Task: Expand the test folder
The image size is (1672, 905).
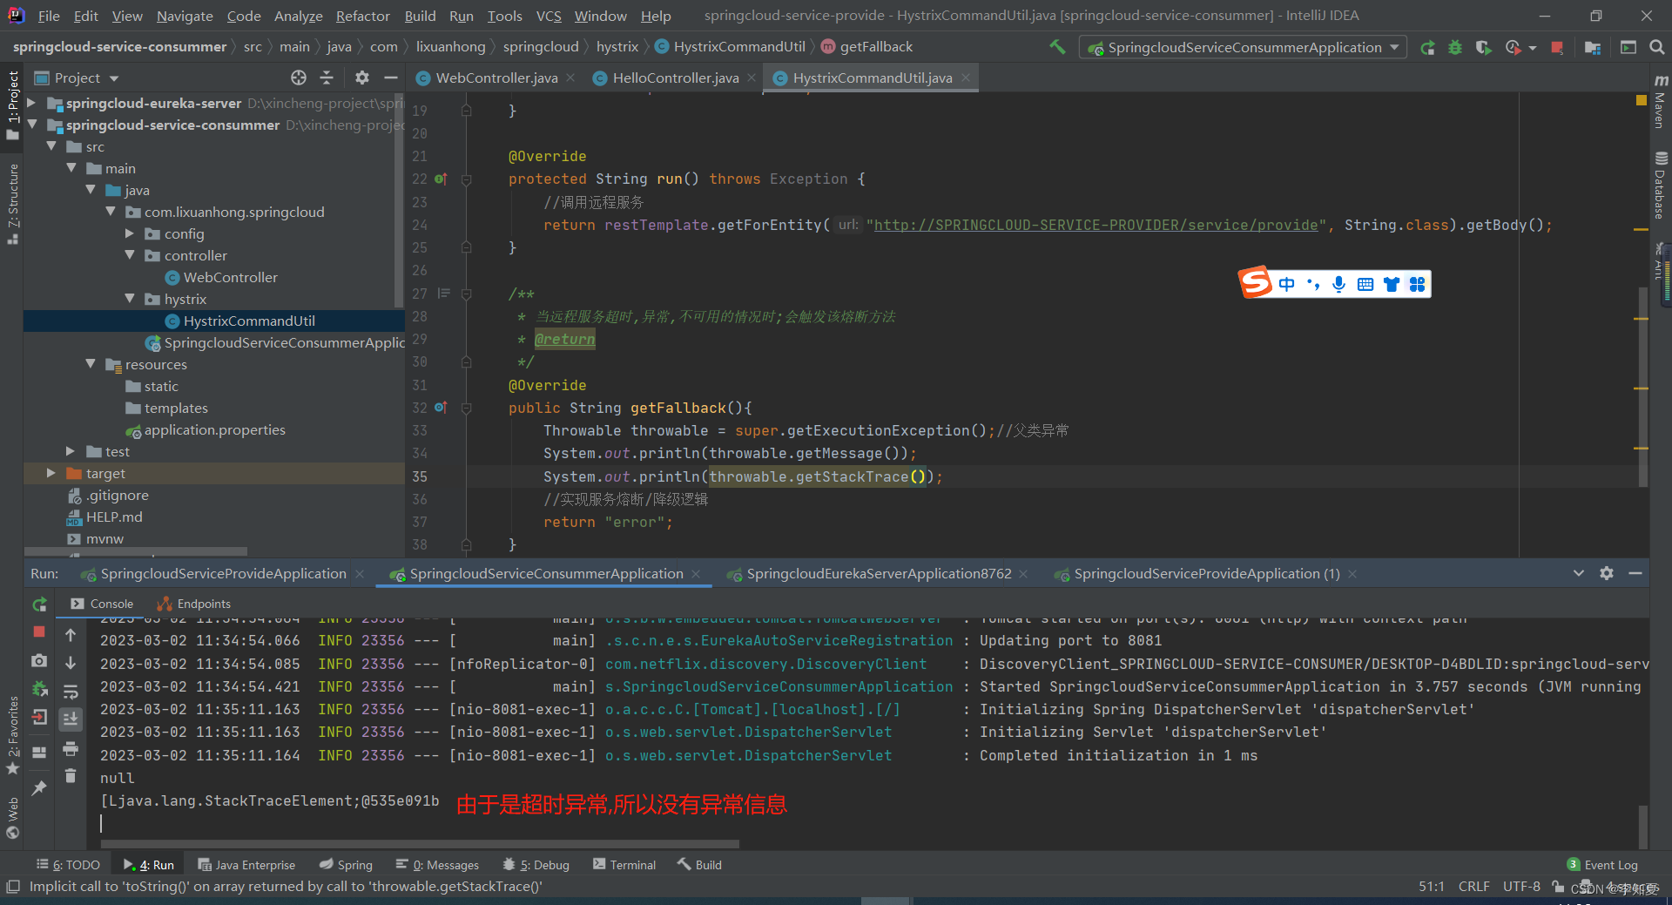Action: [71, 451]
